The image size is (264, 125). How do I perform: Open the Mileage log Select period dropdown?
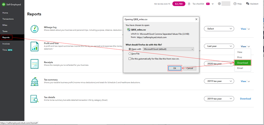219,29
